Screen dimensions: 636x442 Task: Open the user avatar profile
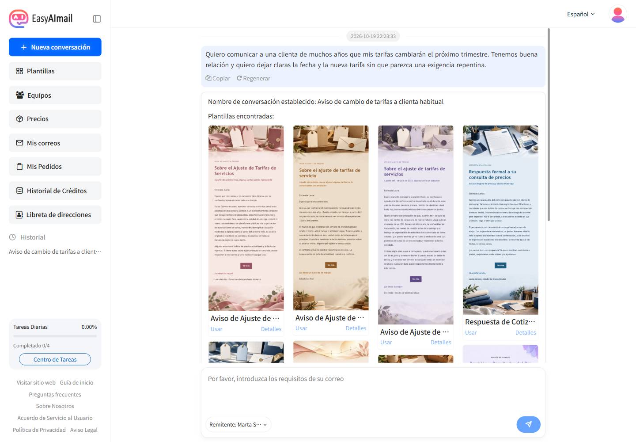(617, 14)
